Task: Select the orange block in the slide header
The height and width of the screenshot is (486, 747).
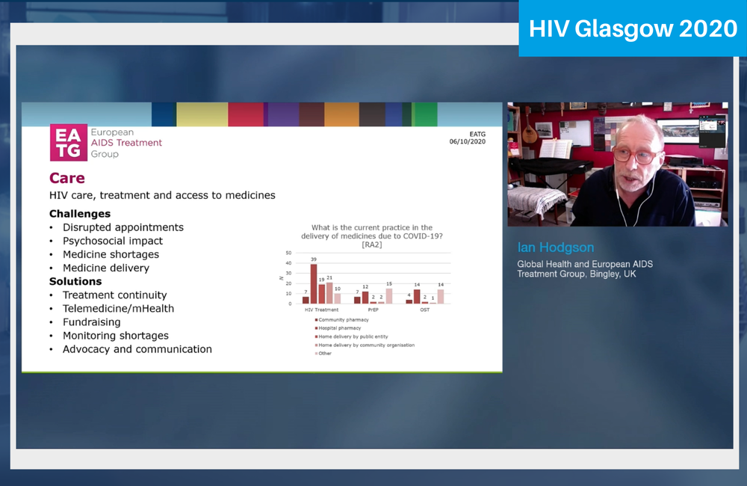Action: tap(341, 114)
